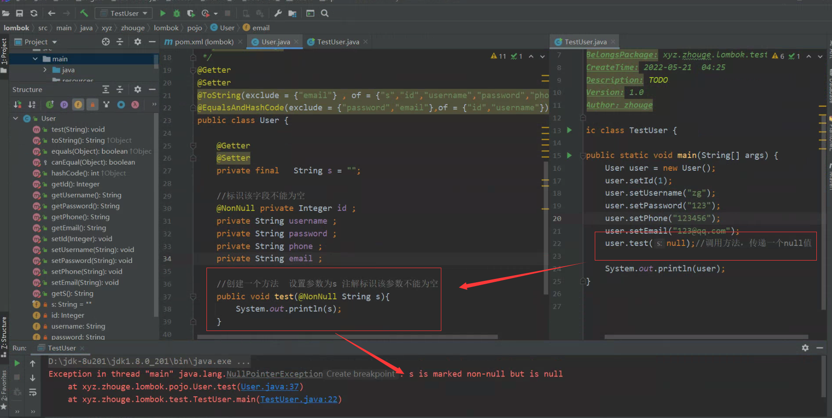This screenshot has height=418, width=832.
Task: Expand the java folder in Project tree
Action: [x=45, y=70]
